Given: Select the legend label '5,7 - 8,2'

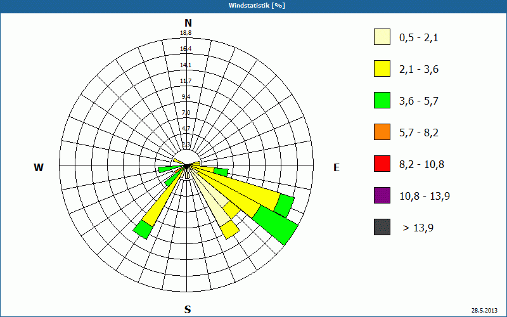Looking at the screenshot, I should (x=419, y=133).
